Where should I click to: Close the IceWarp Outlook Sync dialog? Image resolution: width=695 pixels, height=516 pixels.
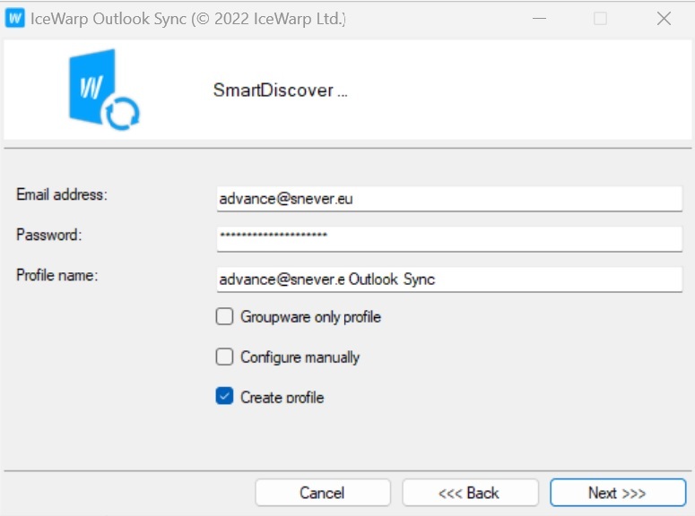664,19
